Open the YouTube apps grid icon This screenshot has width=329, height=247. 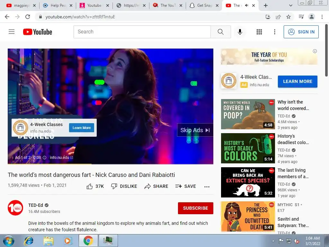pos(259,32)
